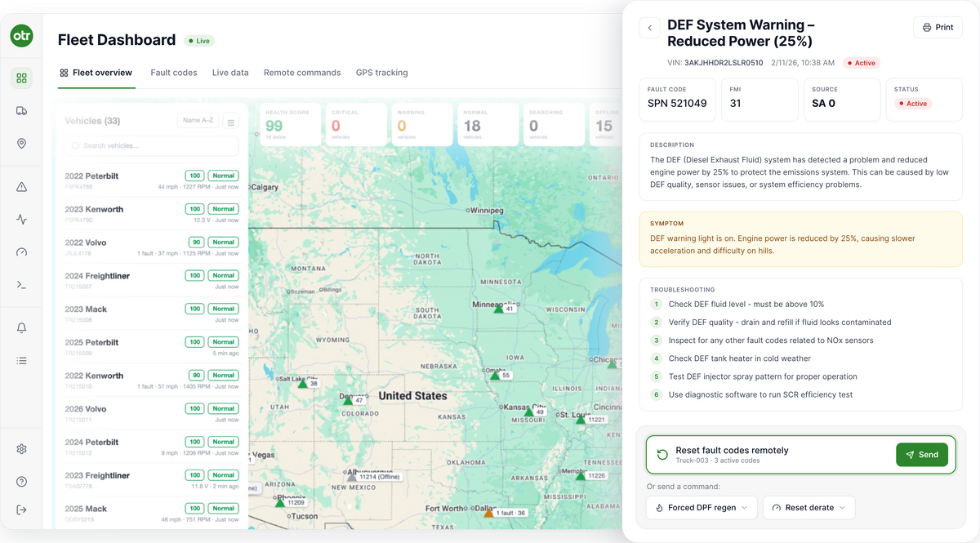
Task: Click the orange 1 fault map marker
Action: point(488,513)
